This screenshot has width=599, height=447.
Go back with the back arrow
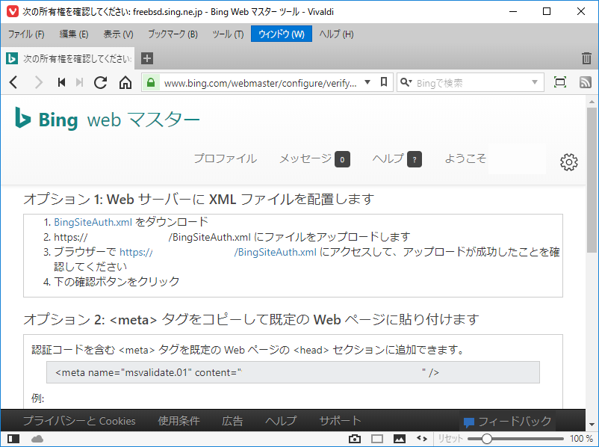pyautogui.click(x=13, y=82)
